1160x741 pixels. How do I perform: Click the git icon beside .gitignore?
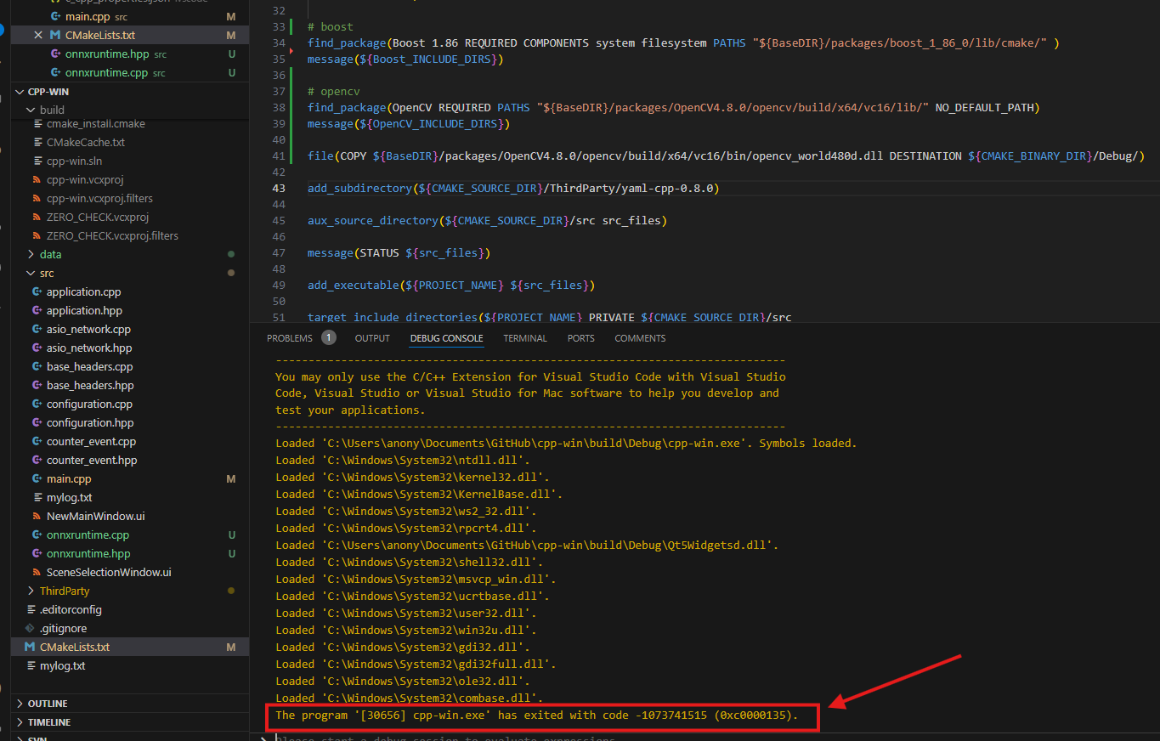pyautogui.click(x=31, y=629)
